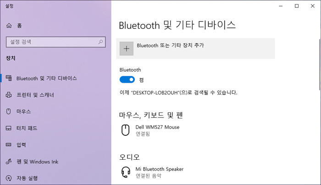The image size is (321, 185).
Task: Close the Settings window
Action: (x=313, y=6)
